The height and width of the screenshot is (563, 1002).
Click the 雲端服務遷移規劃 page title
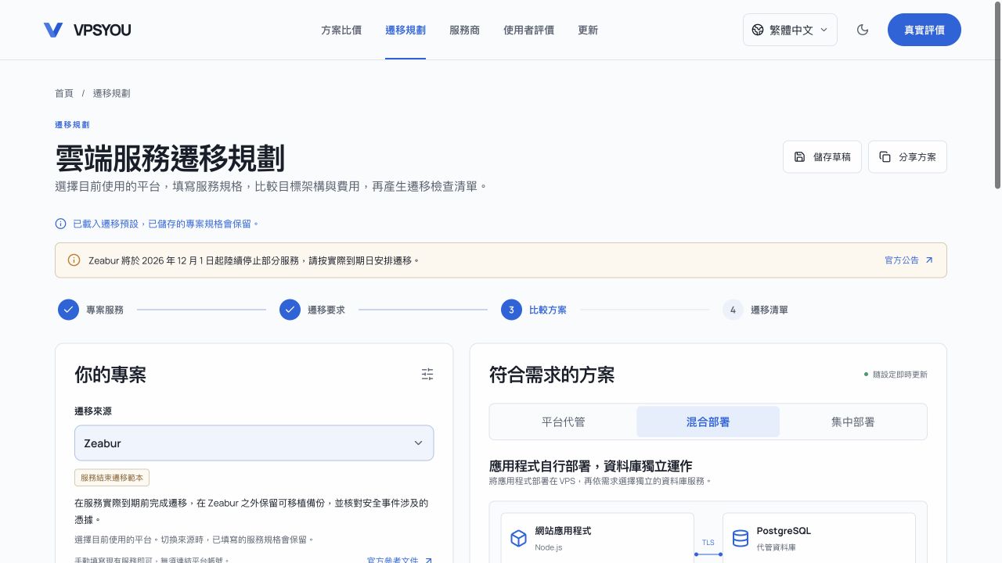[170, 158]
